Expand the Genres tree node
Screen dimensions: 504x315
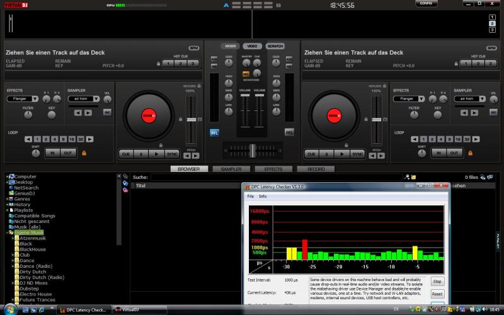[7, 199]
